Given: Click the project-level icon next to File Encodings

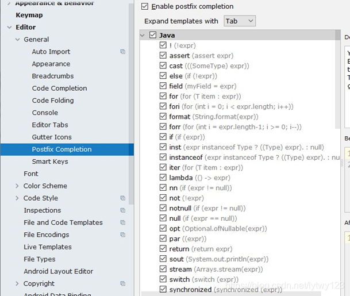Looking at the screenshot, I should click(123, 235).
